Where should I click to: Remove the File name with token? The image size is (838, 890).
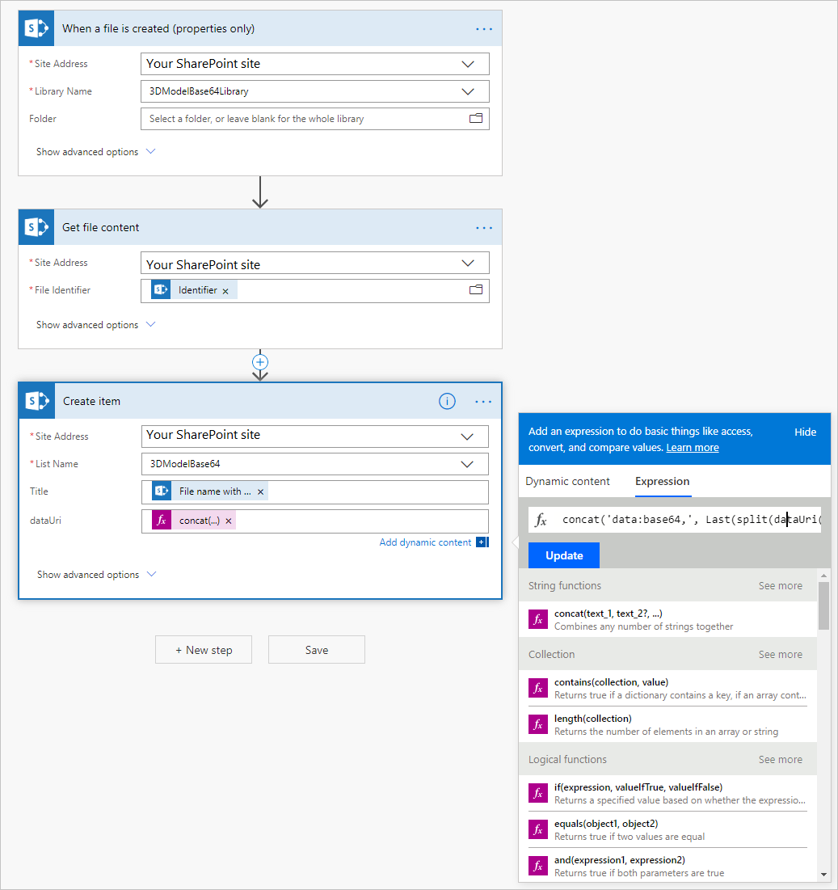click(260, 492)
